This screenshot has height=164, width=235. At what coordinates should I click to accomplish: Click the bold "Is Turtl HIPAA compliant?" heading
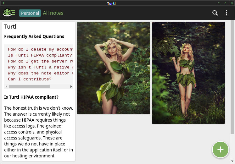[31, 97]
